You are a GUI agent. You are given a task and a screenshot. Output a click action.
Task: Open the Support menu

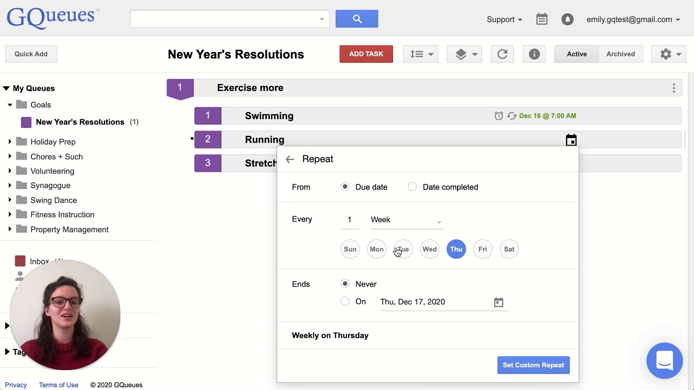(504, 19)
